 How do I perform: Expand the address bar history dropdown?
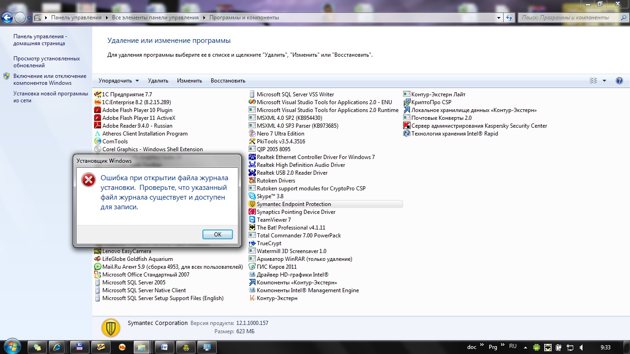[x=499, y=18]
